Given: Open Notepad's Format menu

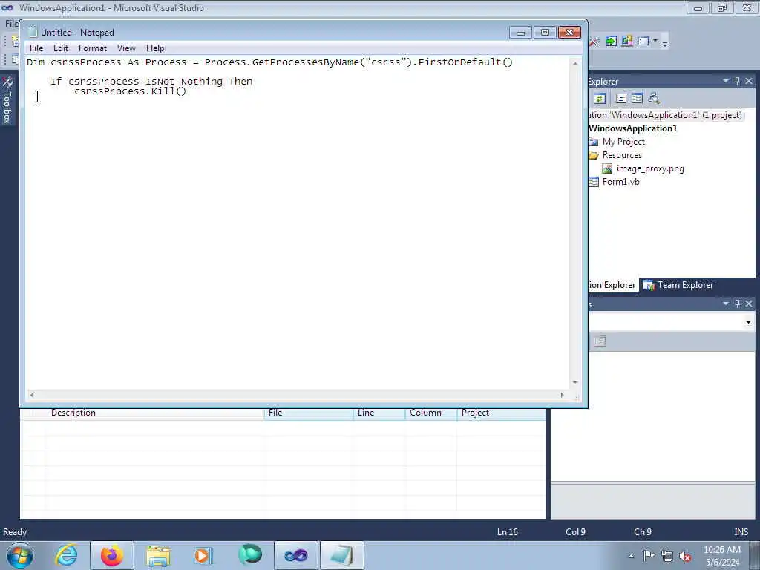Looking at the screenshot, I should 92,48.
